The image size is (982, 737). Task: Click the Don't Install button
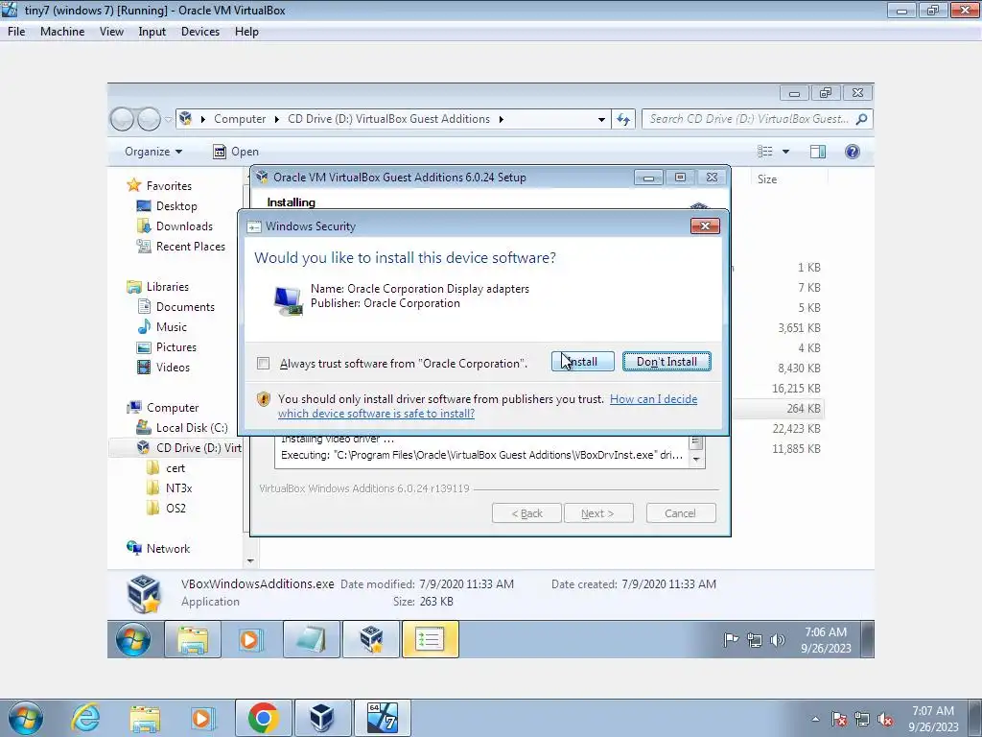click(666, 362)
